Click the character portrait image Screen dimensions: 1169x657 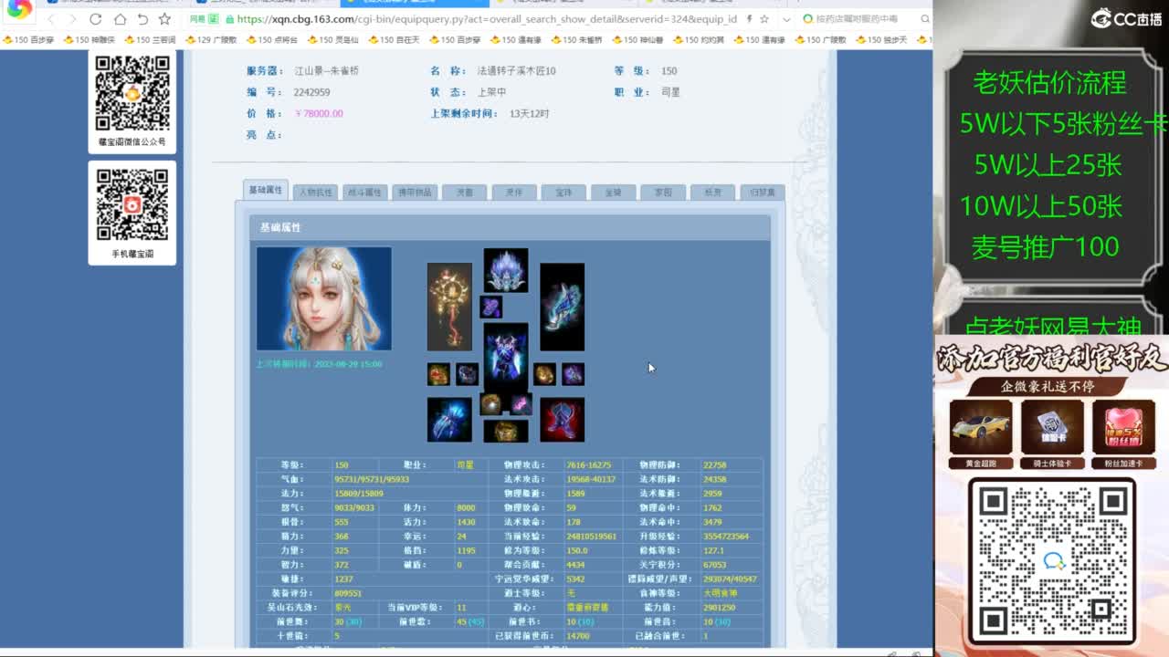point(324,298)
